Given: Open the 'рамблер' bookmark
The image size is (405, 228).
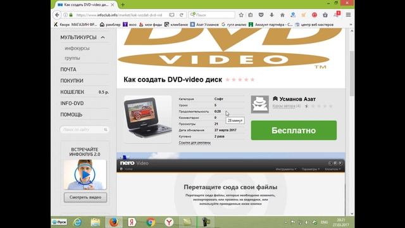Looking at the screenshot, I should (x=110, y=25).
